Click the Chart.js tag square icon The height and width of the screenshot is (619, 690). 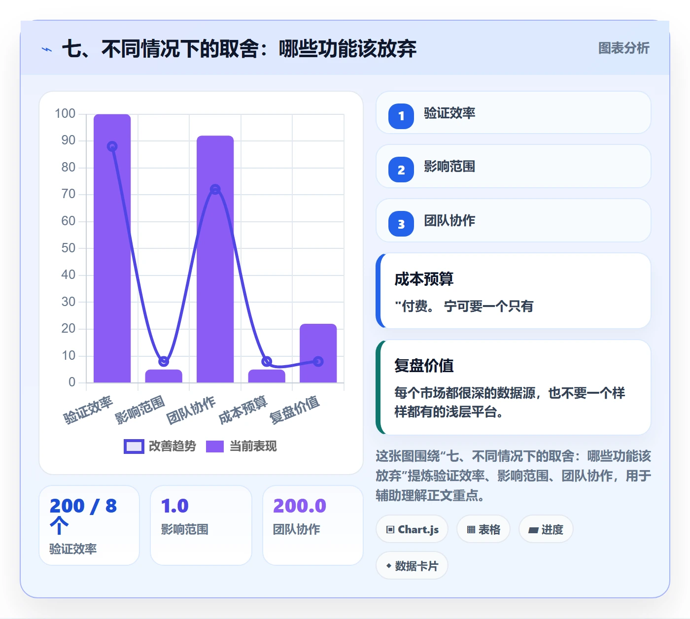click(390, 530)
